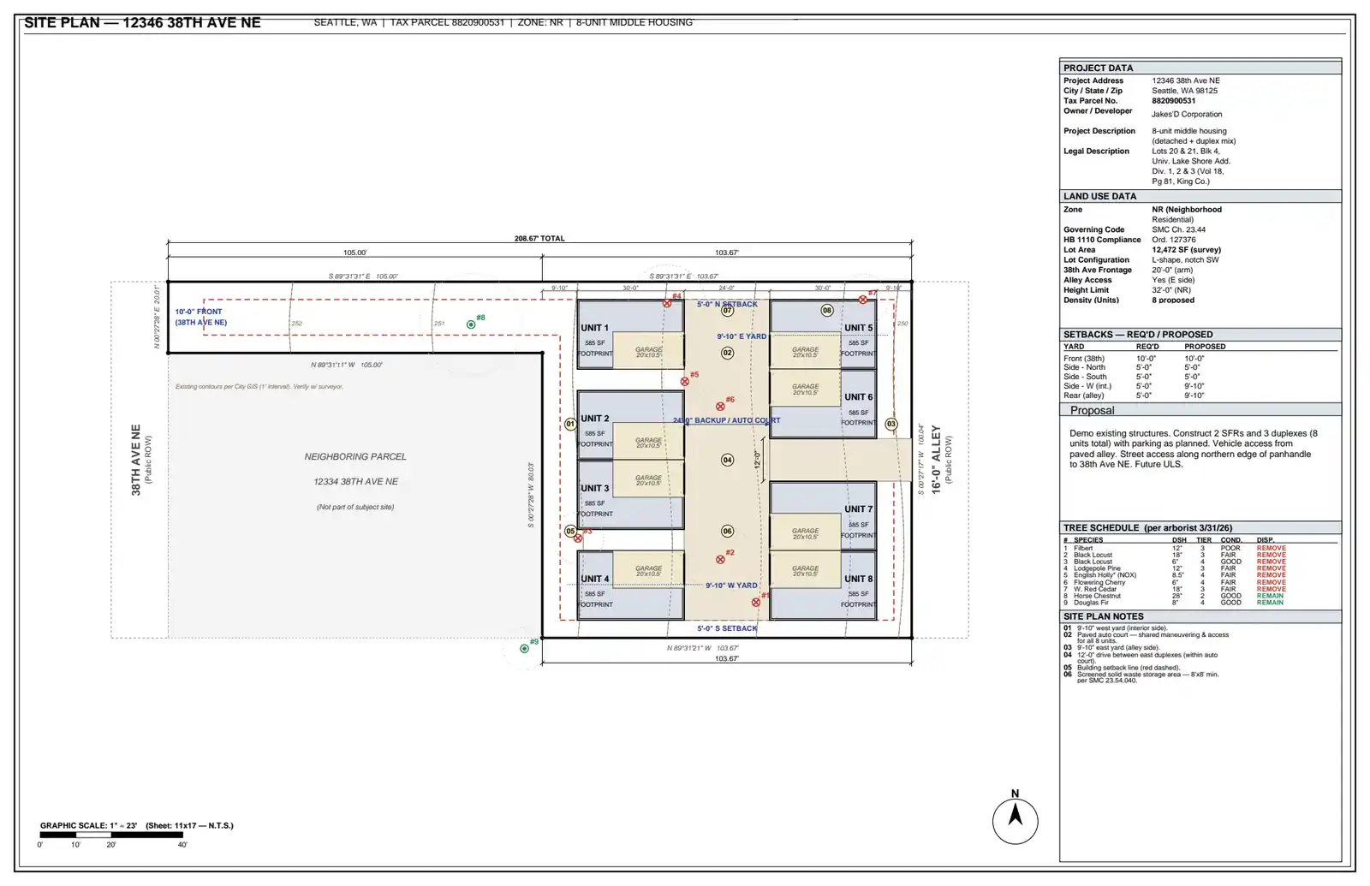The image size is (1370, 886).
Task: Click the UNIT 6 label
Action: point(859,397)
